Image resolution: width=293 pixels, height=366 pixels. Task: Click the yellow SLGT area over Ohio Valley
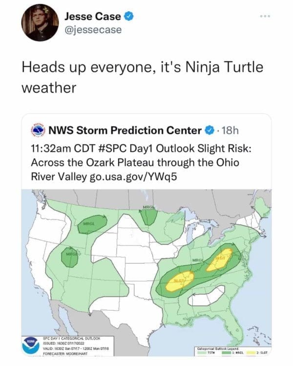coord(218,261)
